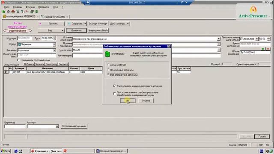This screenshot has width=274, height=154.
Task: Click the red store building toolbar icon
Action: [x=13, y=12]
